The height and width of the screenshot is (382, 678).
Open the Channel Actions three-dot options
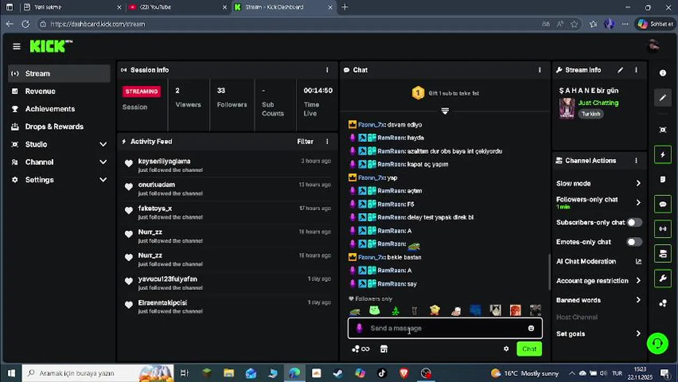(636, 161)
